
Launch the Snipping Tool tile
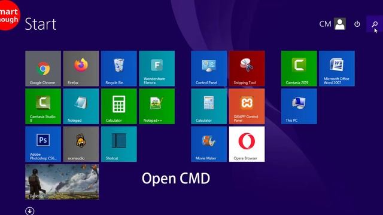click(x=247, y=69)
